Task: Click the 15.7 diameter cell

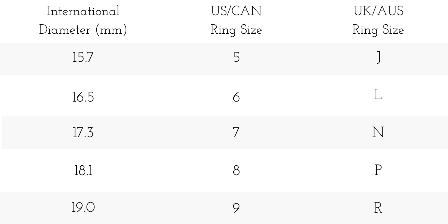Action: (x=83, y=59)
